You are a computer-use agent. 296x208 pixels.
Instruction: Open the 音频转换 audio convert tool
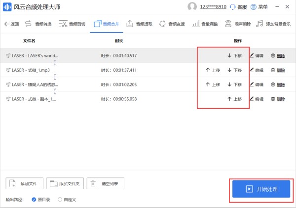coord(38,24)
